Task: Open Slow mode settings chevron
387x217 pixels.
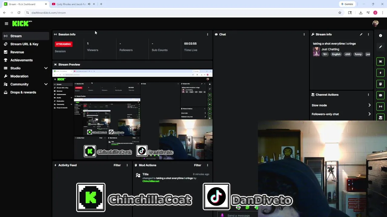Action: coord(369,105)
